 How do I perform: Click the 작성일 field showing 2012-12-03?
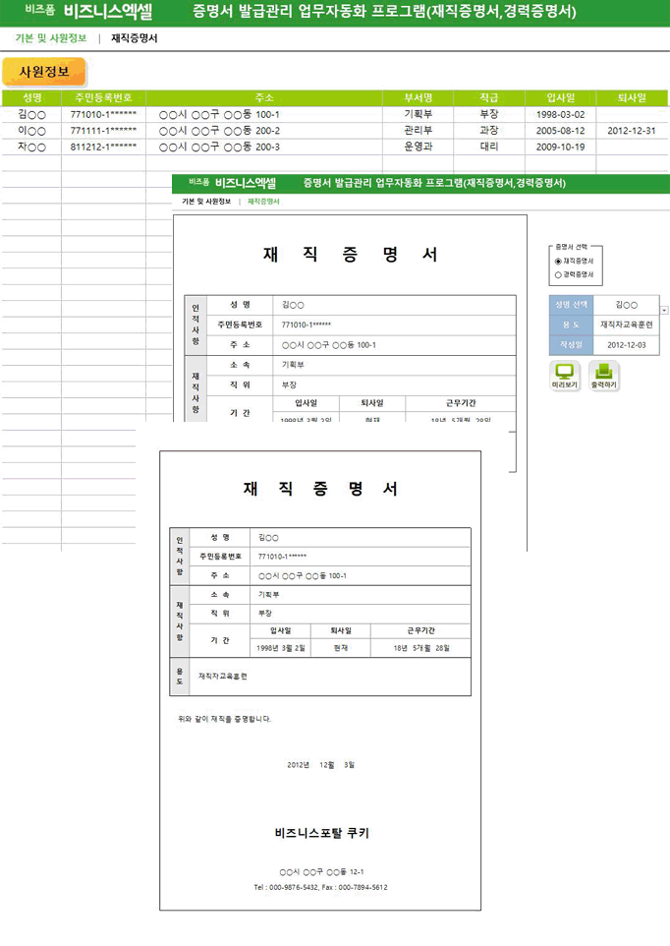coord(626,344)
